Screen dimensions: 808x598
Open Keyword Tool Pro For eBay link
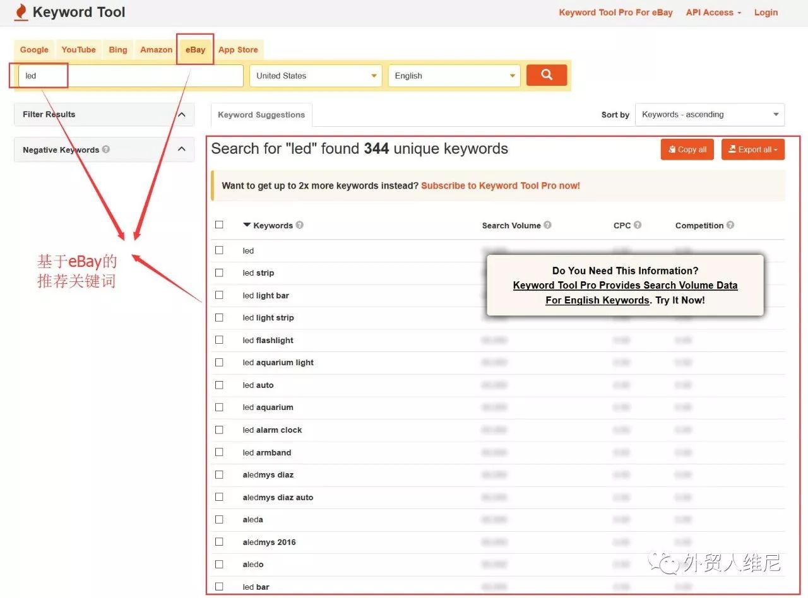tap(615, 13)
